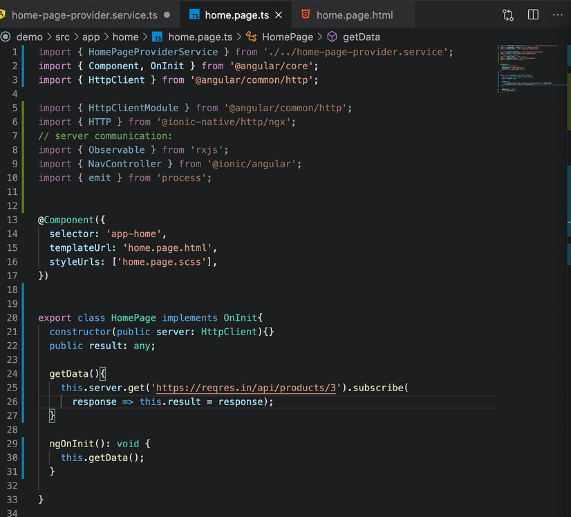This screenshot has width=571, height=517.
Task: Click 'constructor' keyword on line 21
Action: pyautogui.click(x=80, y=332)
